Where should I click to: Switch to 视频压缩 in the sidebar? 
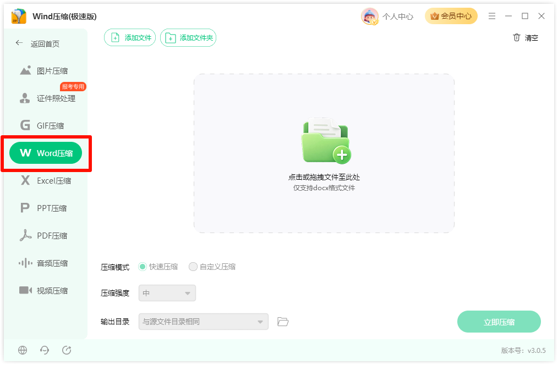[x=46, y=290]
